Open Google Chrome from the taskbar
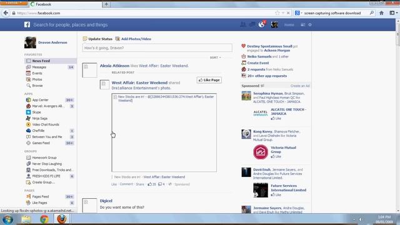 point(44,219)
